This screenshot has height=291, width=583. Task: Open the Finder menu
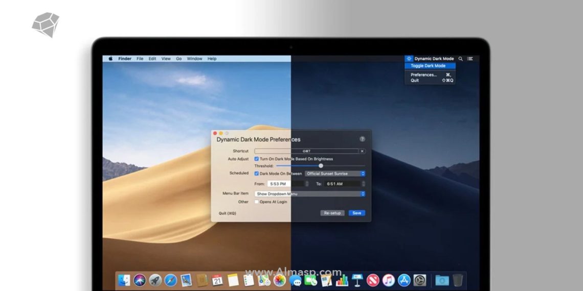(x=125, y=59)
